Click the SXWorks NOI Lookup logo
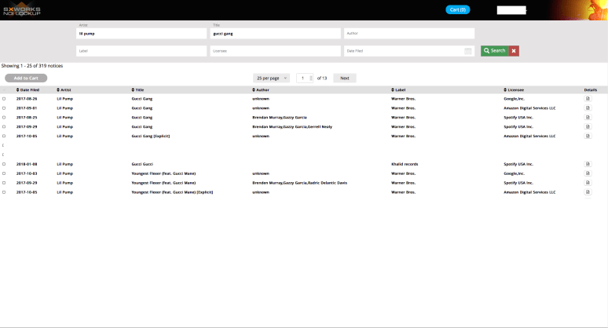Viewport: 608px width, 328px height. click(x=22, y=11)
